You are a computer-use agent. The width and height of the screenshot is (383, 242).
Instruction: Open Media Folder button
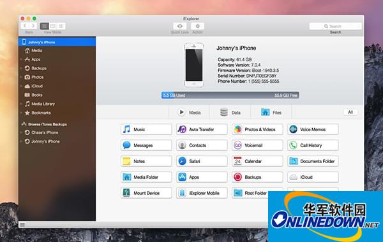pos(146,177)
